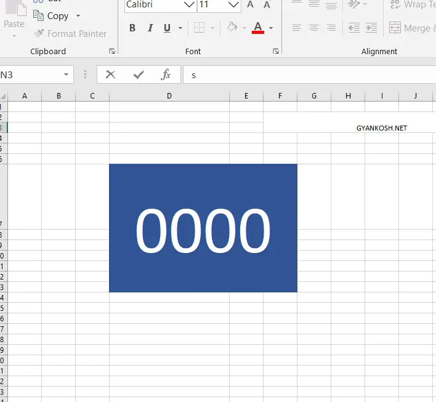436x402 pixels.
Task: Select column F header
Action: pos(280,96)
